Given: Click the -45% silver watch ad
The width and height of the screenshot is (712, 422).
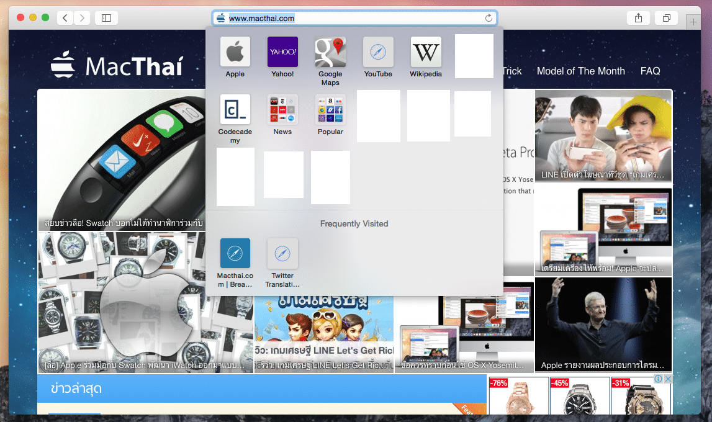Looking at the screenshot, I should [x=579, y=396].
